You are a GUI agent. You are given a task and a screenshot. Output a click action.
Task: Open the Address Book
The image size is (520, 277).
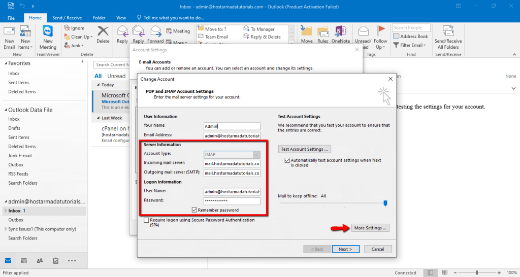pyautogui.click(x=410, y=37)
